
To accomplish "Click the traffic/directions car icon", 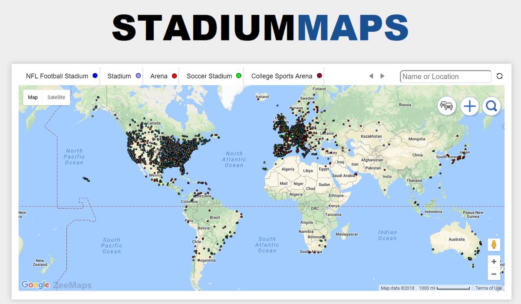I will (447, 106).
